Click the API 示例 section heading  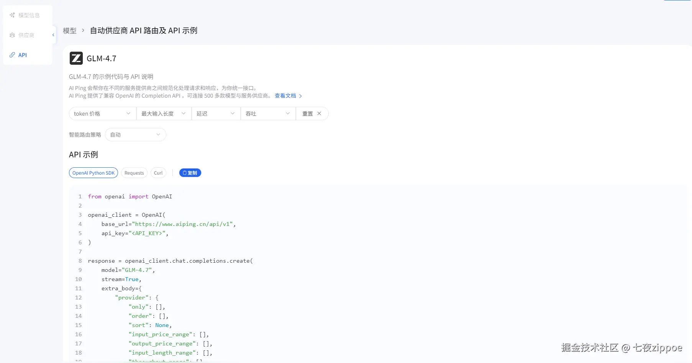84,155
